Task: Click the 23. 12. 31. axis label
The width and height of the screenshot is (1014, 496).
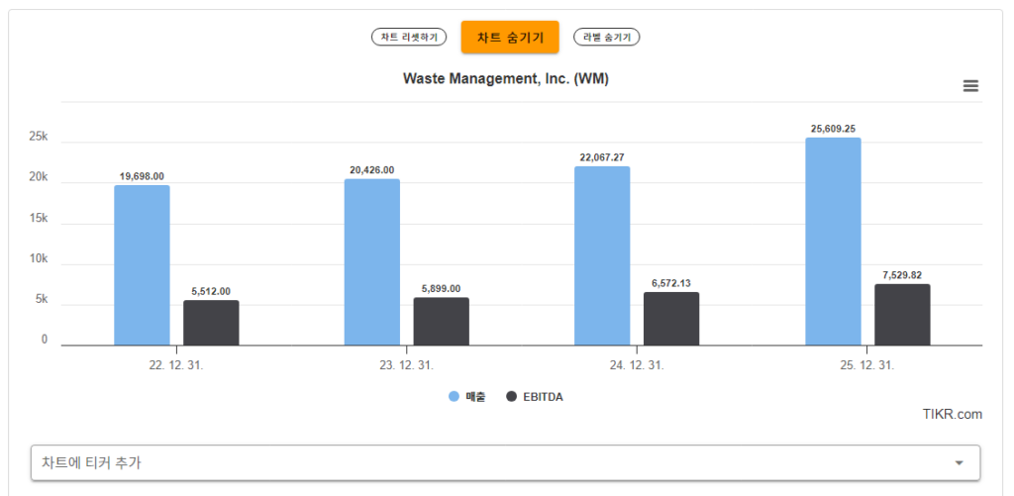Action: (407, 365)
